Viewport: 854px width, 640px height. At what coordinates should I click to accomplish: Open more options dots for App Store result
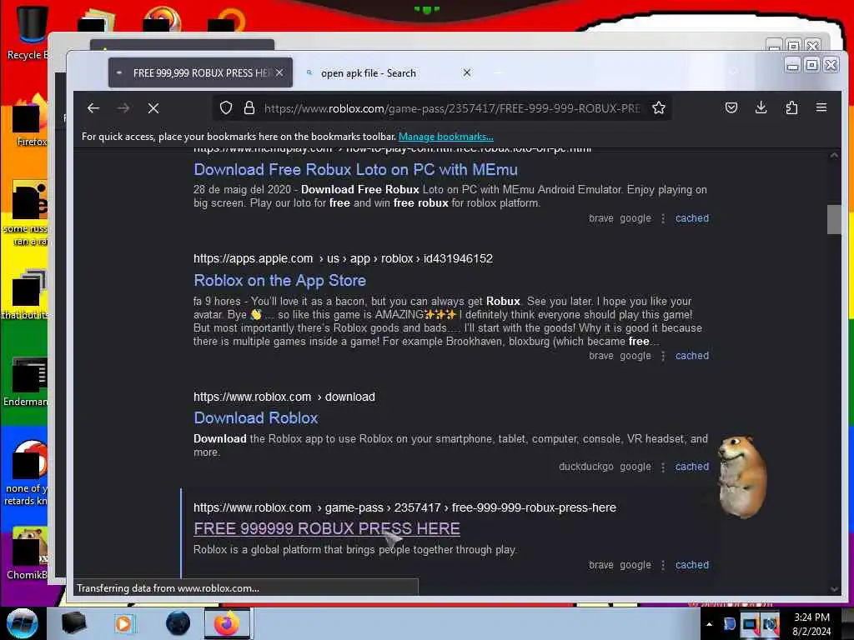click(663, 356)
